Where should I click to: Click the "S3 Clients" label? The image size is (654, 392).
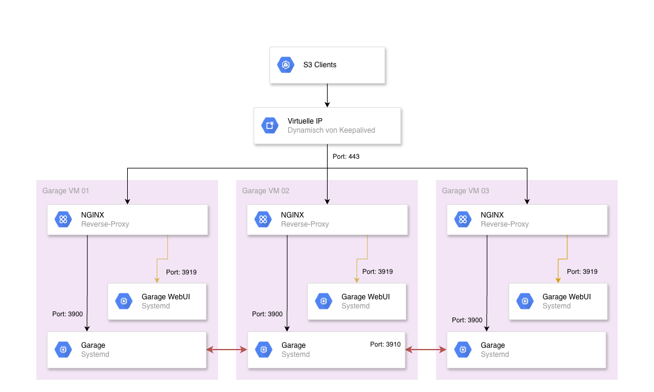coord(320,65)
